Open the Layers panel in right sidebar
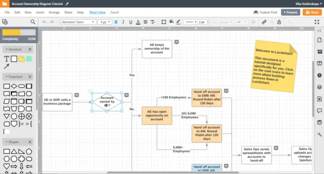Screen dimensions: 324x174 coord(319,87)
